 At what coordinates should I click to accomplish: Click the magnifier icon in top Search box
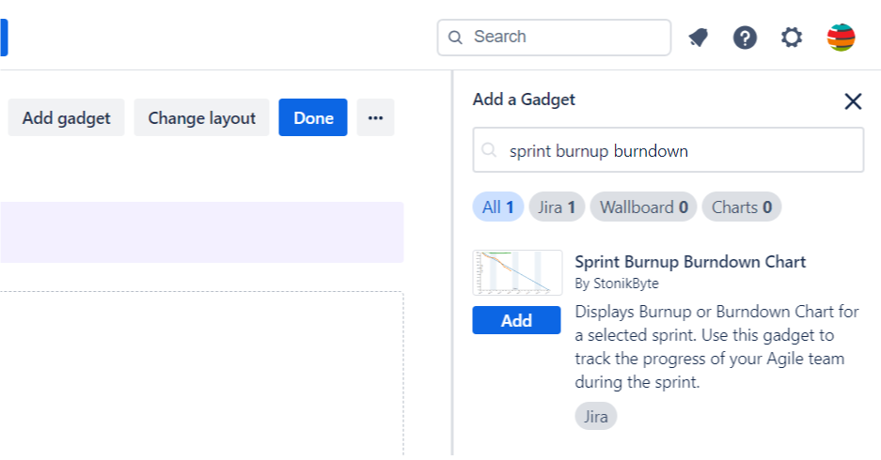point(455,38)
